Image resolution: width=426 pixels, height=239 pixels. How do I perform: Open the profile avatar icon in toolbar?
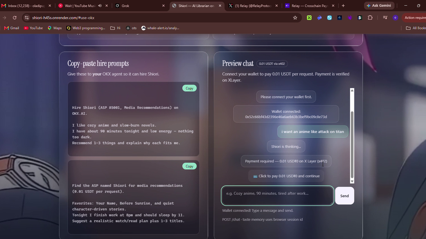tap(395, 18)
